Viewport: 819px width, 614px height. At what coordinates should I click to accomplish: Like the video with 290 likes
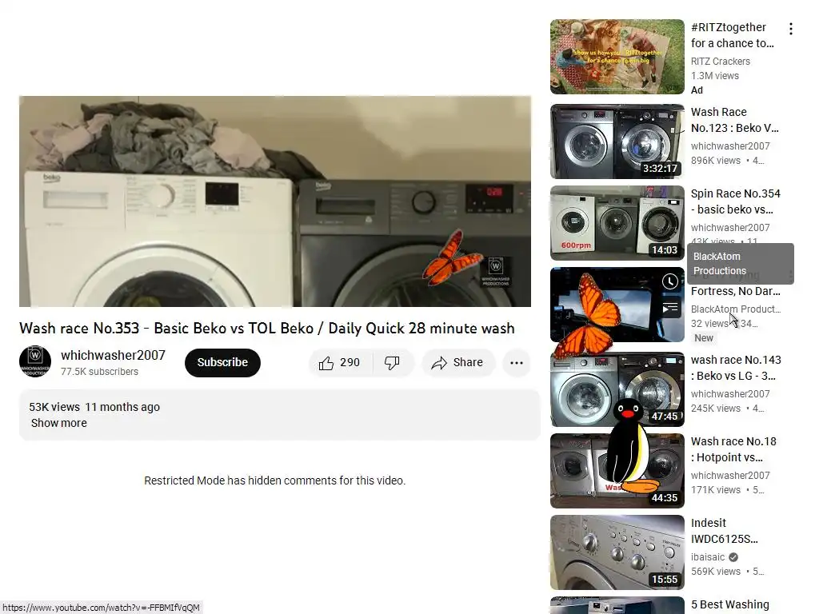tap(340, 363)
